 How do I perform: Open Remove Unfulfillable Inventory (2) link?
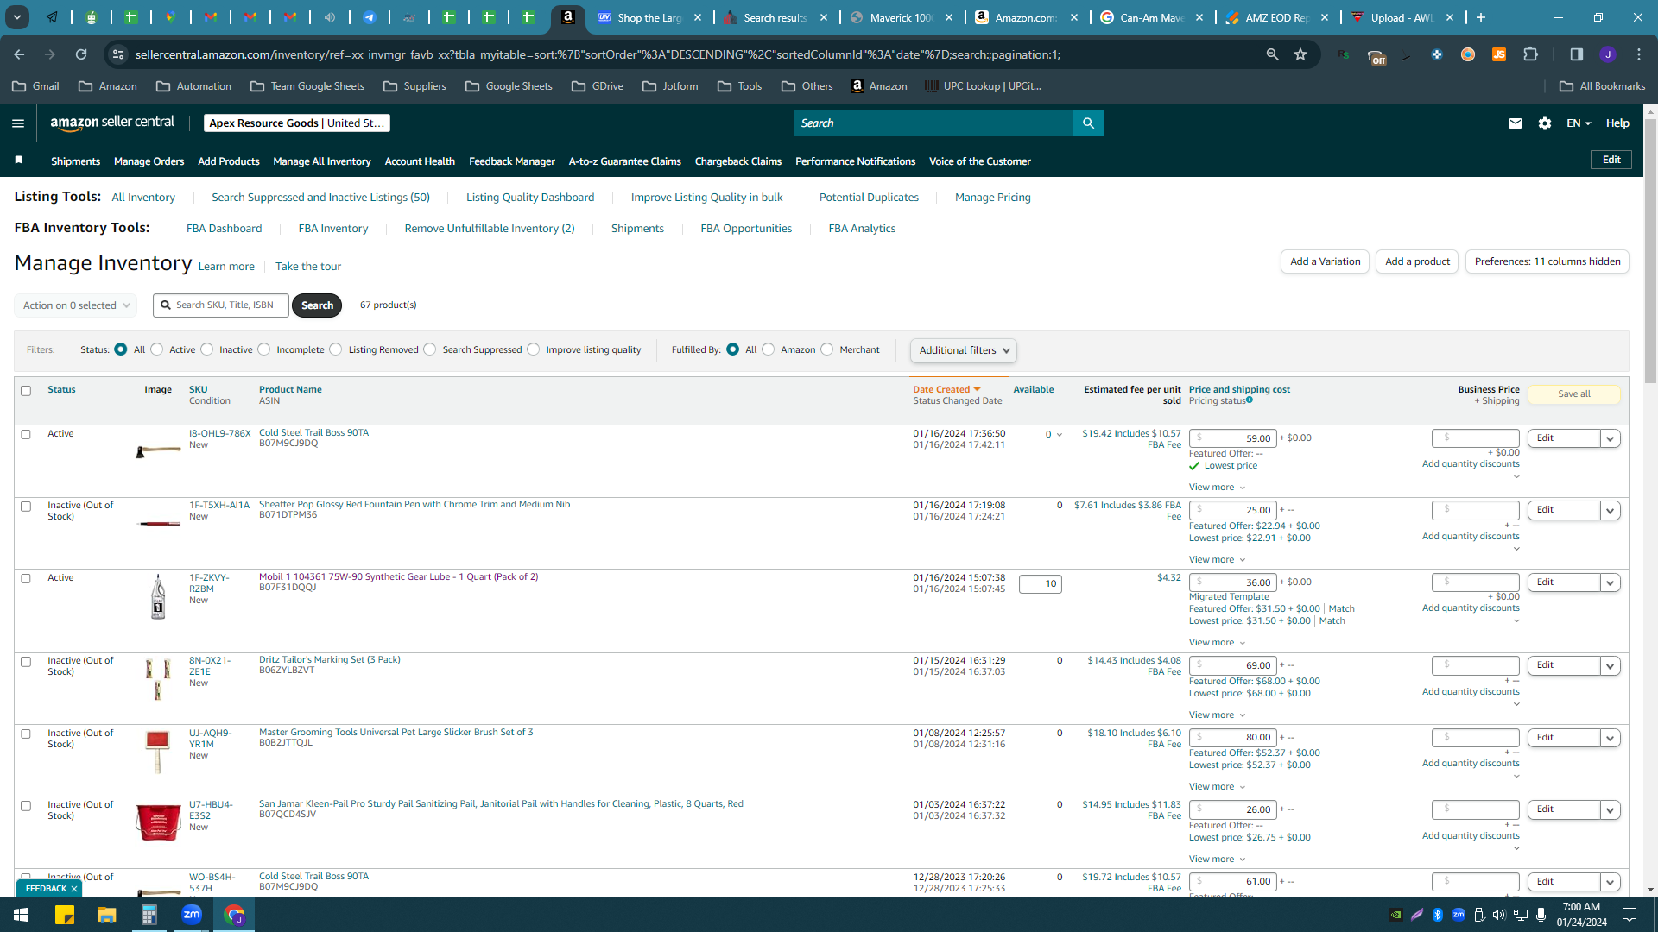pyautogui.click(x=489, y=229)
